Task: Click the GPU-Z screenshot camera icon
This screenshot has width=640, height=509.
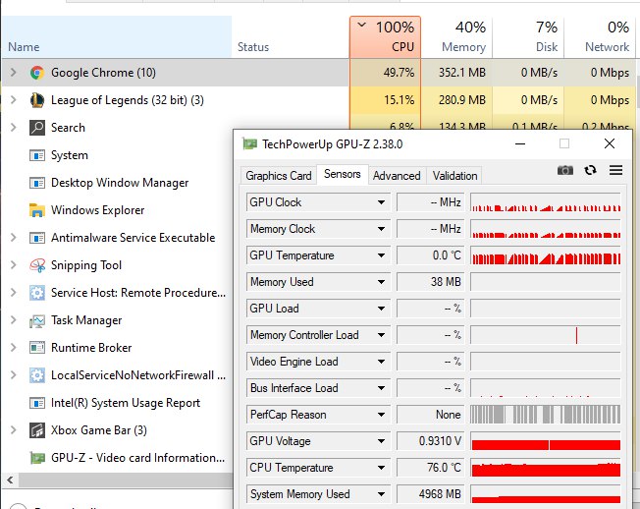Action: click(x=565, y=170)
